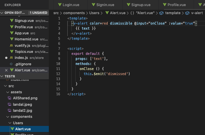Click the v-alert symbol icon in the breadcrumb
205x135 pixels.
coord(187,13)
